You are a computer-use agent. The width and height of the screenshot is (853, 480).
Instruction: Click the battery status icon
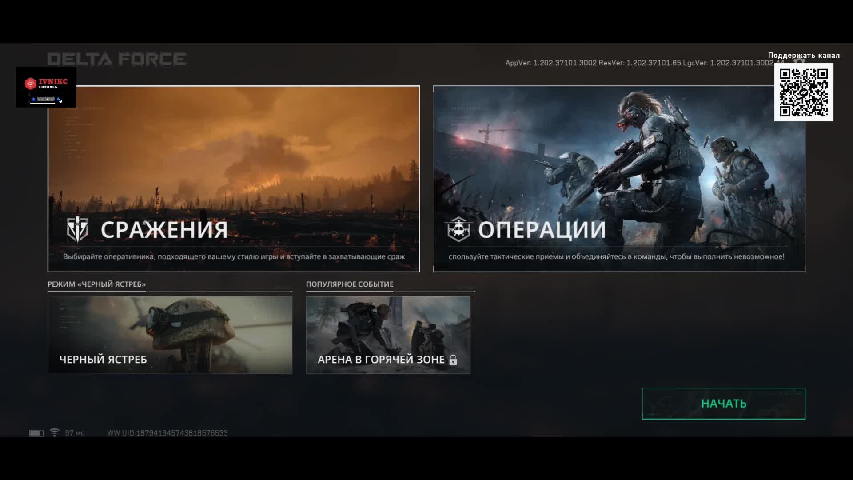point(36,433)
